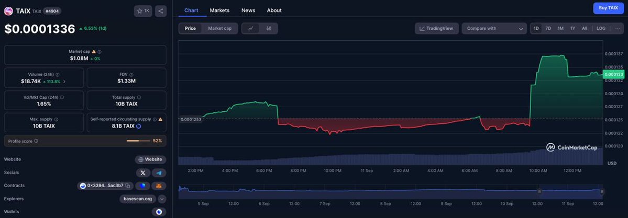This screenshot has width=628, height=218.
Task: Expand Volume (24h) details arrow
Action: tap(64, 81)
